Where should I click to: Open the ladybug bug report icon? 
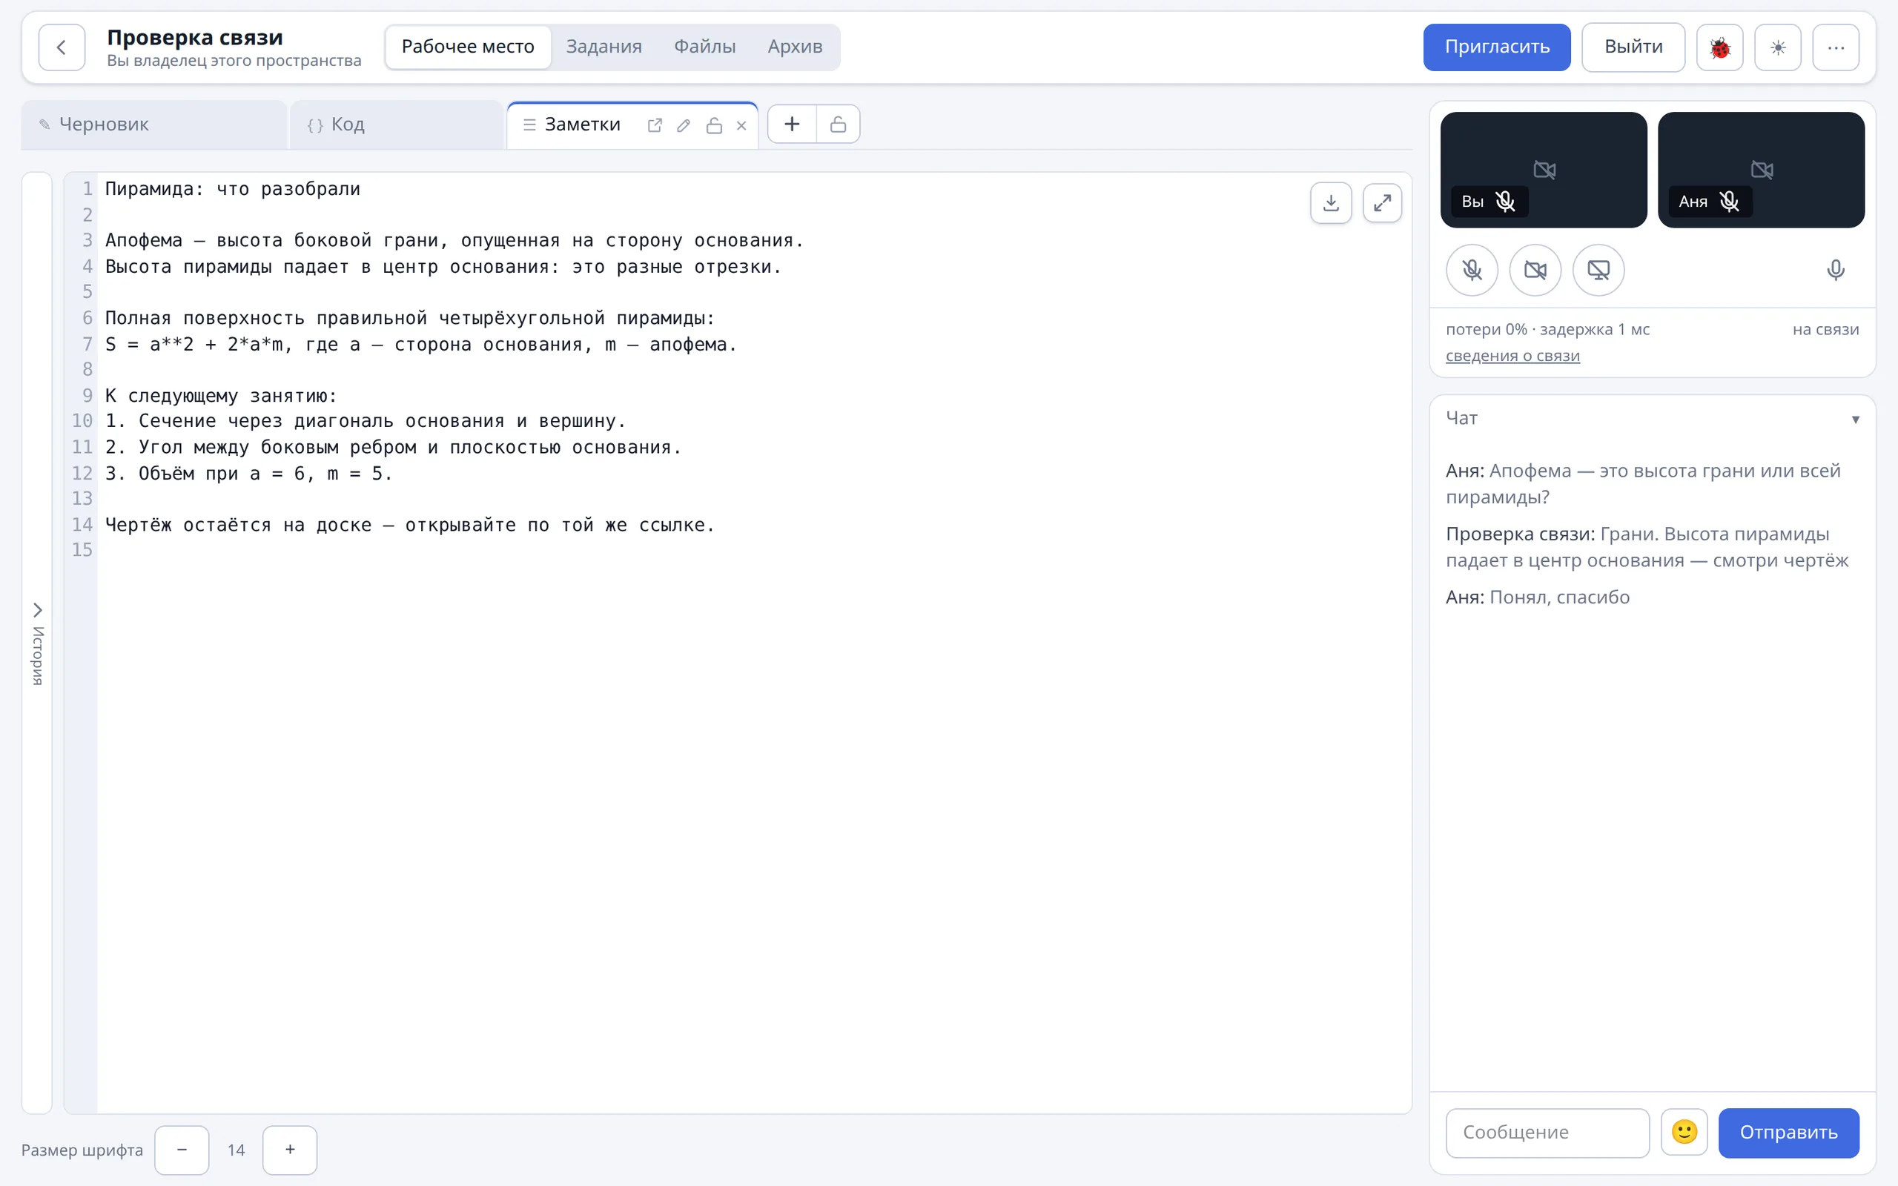(1719, 47)
